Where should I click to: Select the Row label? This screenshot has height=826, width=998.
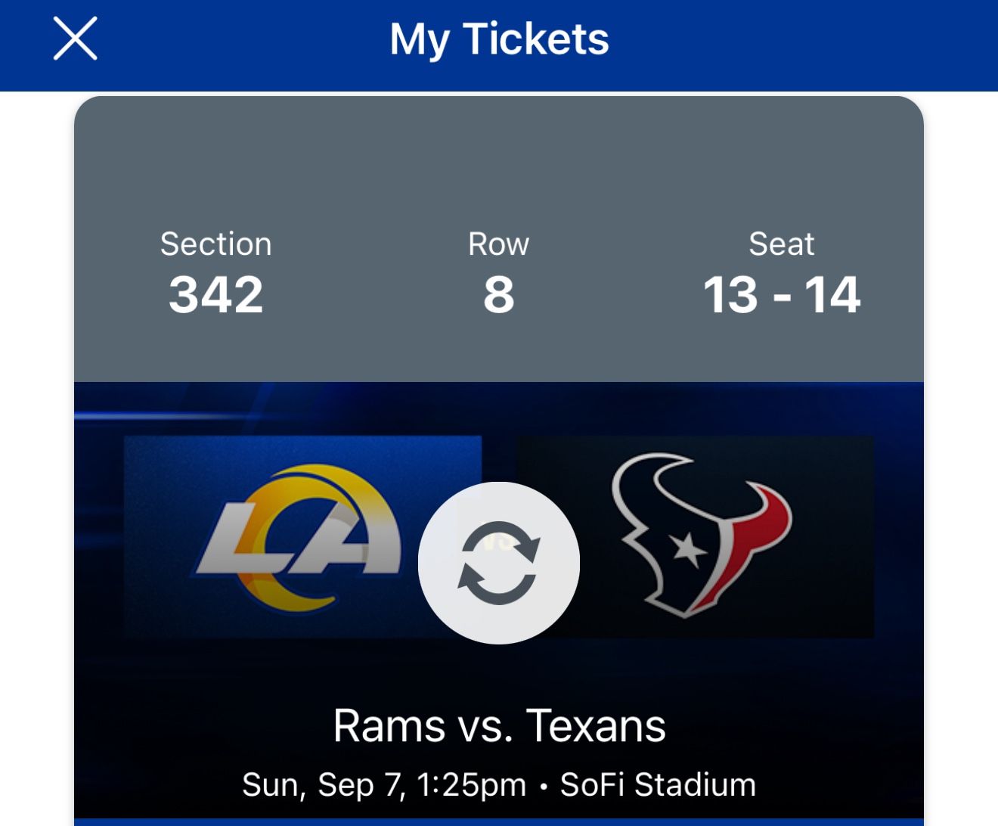coord(498,244)
